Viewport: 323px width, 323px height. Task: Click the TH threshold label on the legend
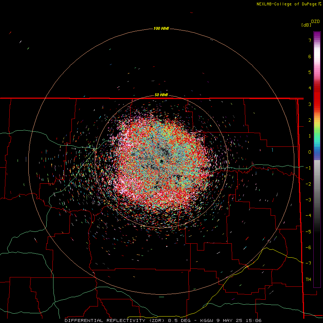pyautogui.click(x=308, y=280)
